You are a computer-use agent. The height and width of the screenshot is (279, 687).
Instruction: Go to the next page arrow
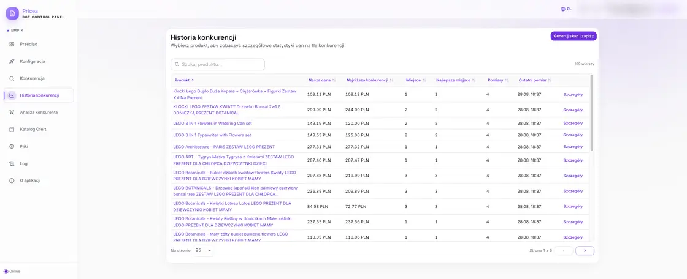coord(585,251)
